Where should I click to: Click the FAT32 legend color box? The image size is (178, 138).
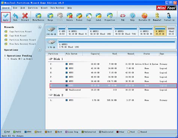[14, 132]
